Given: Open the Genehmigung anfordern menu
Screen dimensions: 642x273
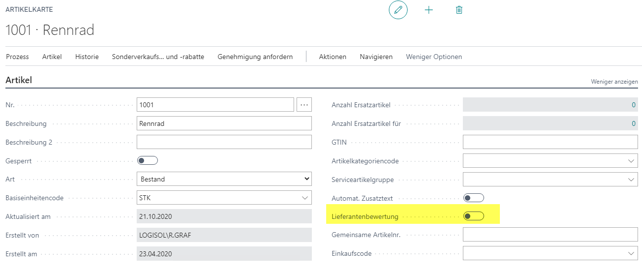Looking at the screenshot, I should (255, 57).
